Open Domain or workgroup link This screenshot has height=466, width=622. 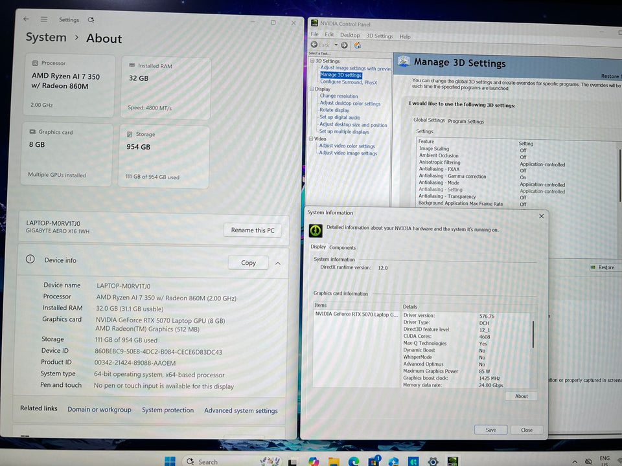[99, 409]
